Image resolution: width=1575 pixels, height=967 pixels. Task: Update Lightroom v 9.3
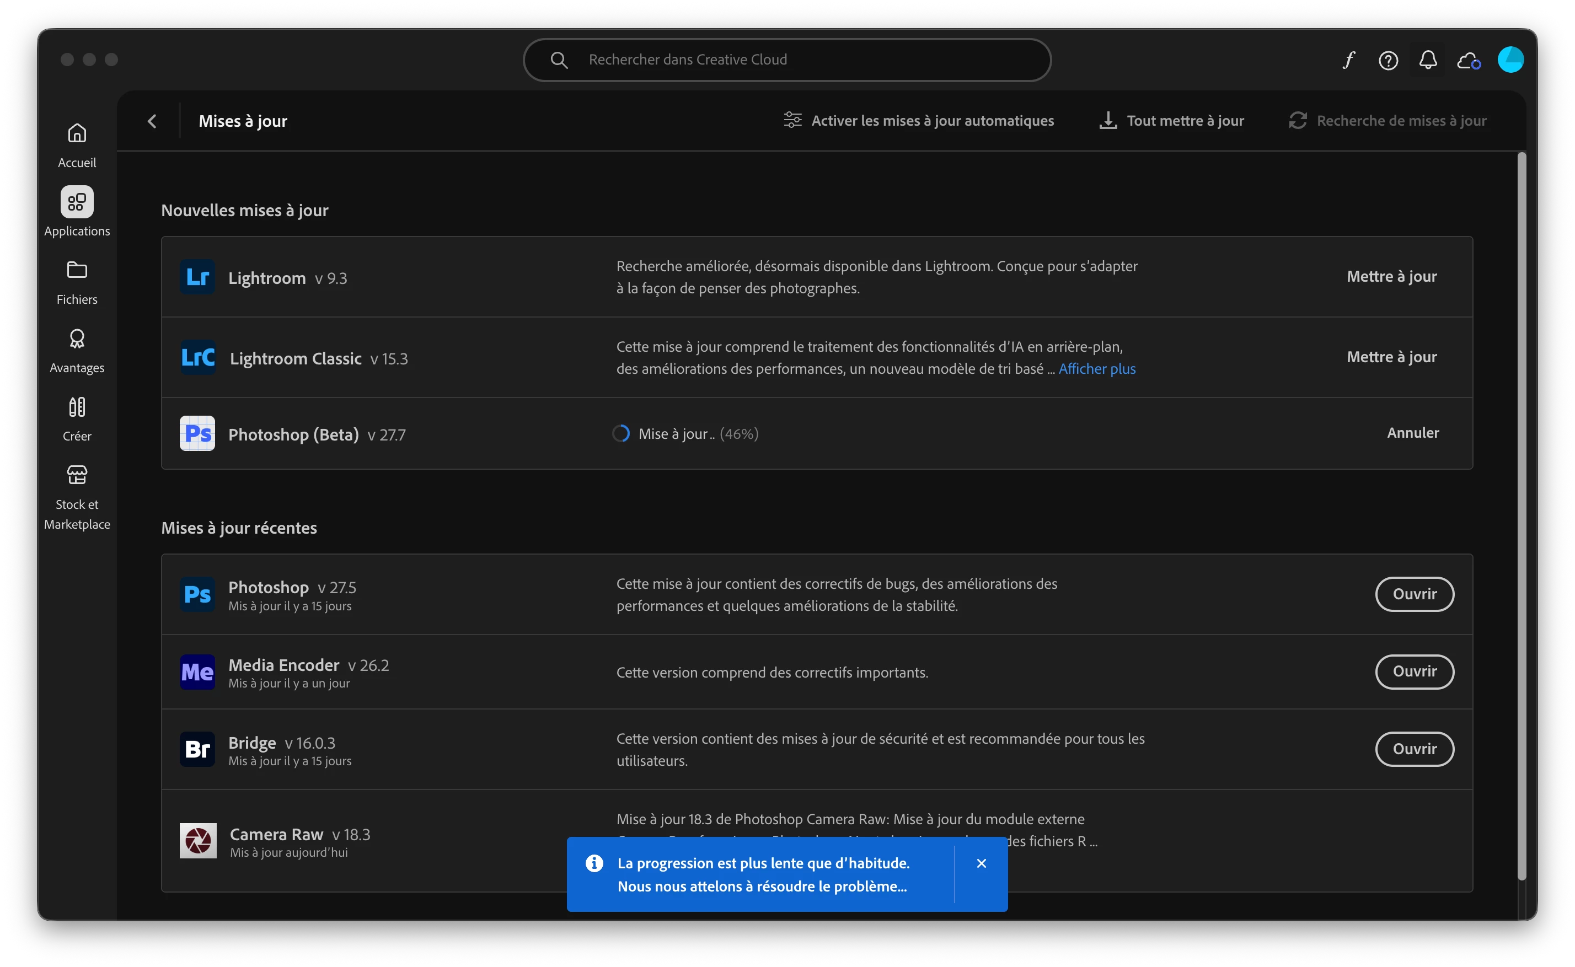coord(1391,276)
